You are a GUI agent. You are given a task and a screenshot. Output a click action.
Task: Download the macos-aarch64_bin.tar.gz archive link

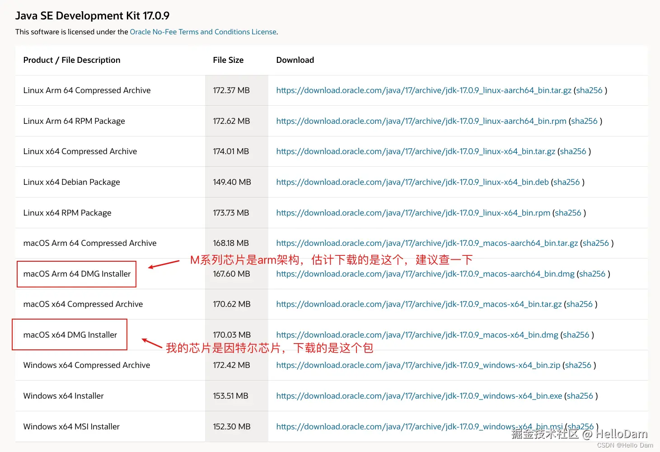point(427,243)
